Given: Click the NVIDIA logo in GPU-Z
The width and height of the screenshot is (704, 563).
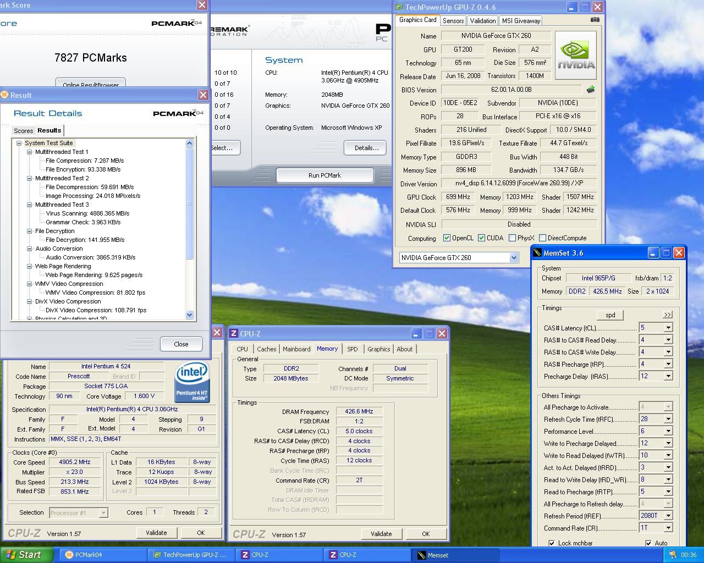Looking at the screenshot, I should pos(576,55).
